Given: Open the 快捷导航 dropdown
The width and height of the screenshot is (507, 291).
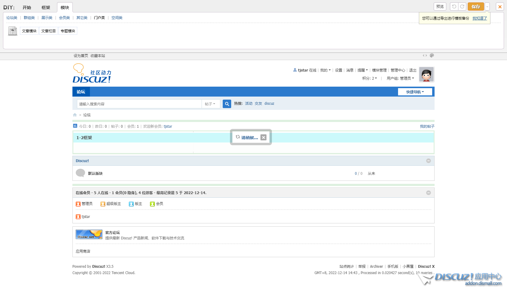Looking at the screenshot, I should [415, 91].
